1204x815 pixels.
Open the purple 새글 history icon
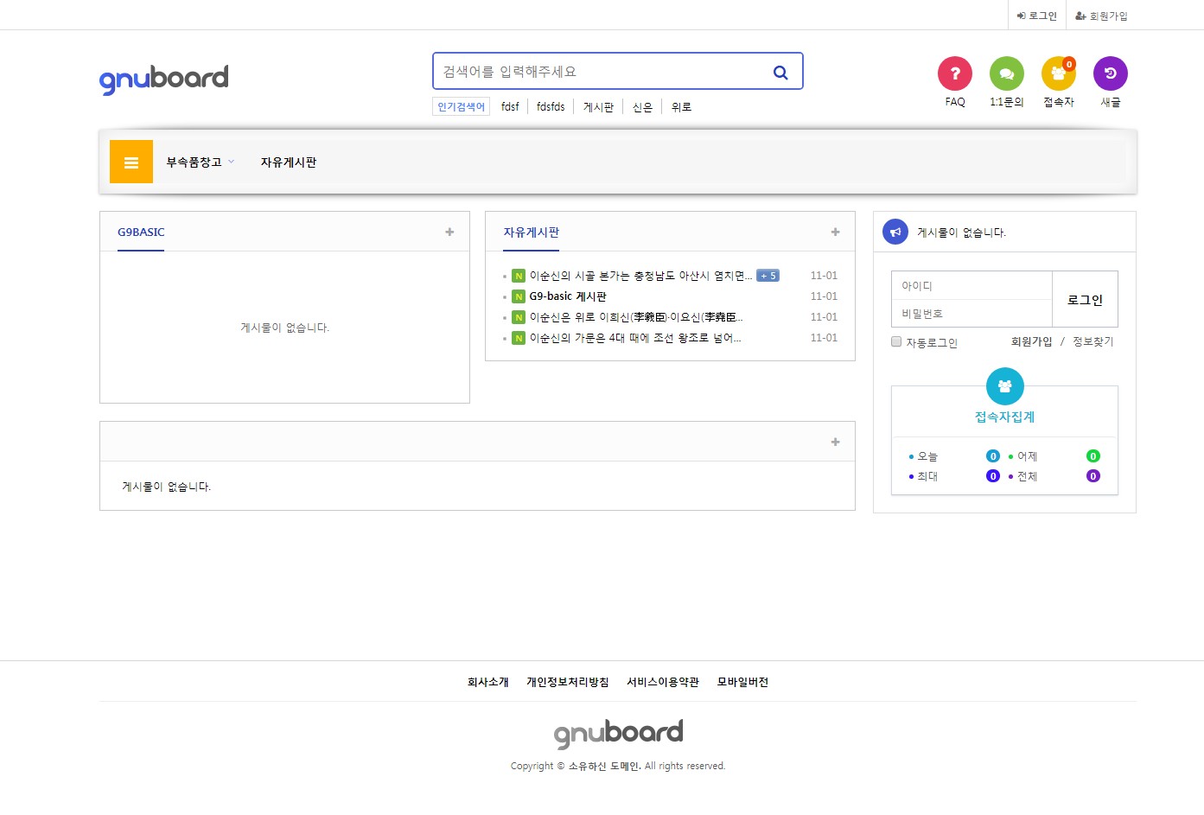pyautogui.click(x=1110, y=73)
